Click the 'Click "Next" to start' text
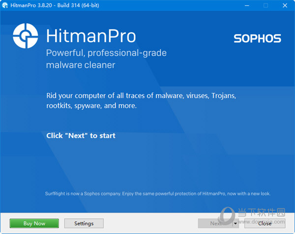The width and height of the screenshot is (295, 234). click(x=81, y=135)
